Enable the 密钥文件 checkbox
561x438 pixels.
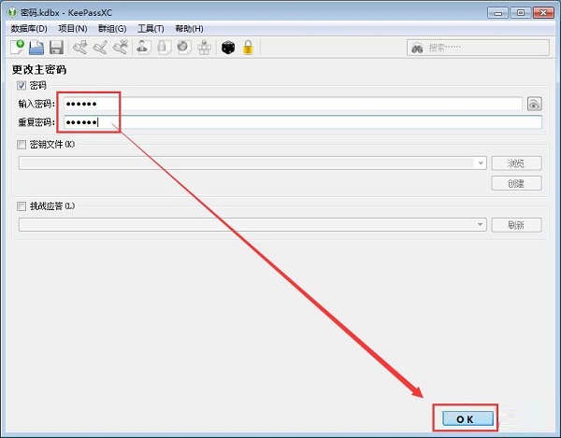[22, 145]
